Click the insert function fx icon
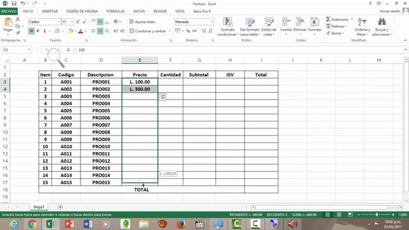The image size is (409, 230). pos(68,50)
